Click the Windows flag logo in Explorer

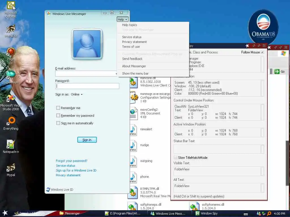pyautogui.click(x=283, y=53)
